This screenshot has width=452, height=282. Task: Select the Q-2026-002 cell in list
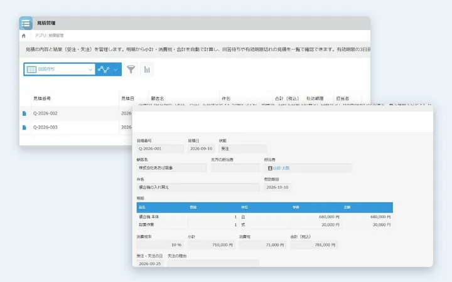(75, 113)
